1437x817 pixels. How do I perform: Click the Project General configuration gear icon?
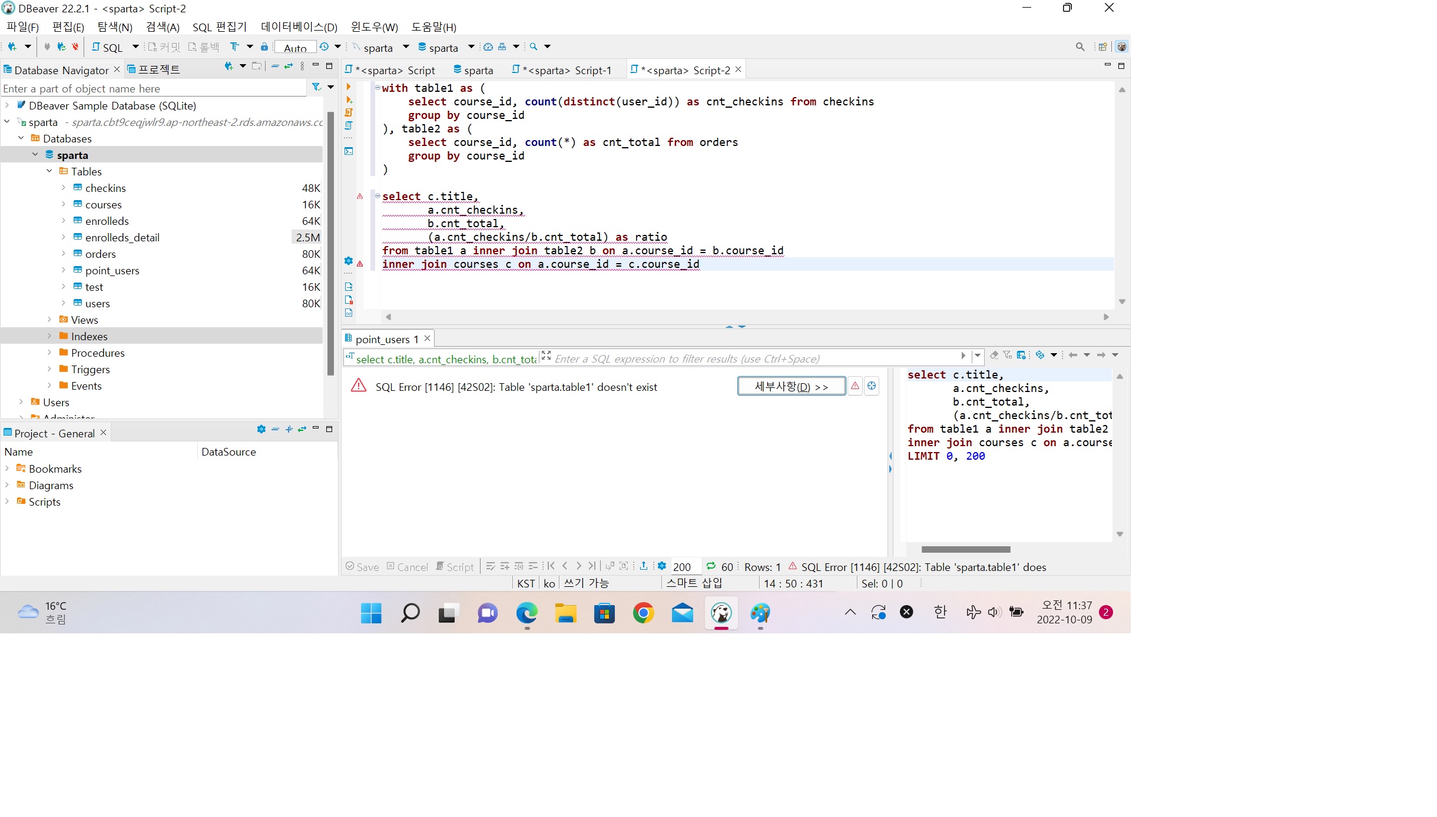[x=261, y=429]
